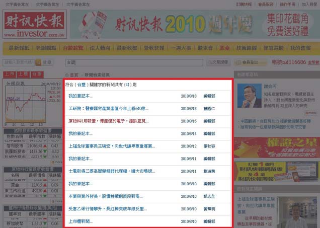Open the last item in yellow navigation bar
The height and width of the screenshot is (228, 320).
300,48
